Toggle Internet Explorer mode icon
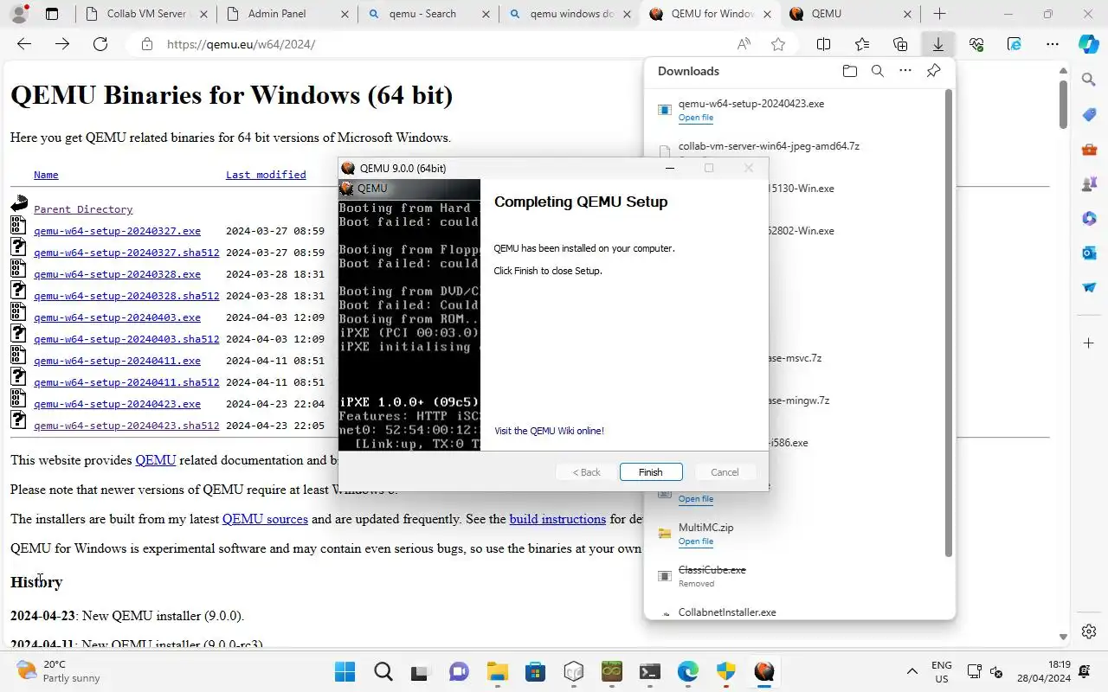 click(x=1015, y=44)
